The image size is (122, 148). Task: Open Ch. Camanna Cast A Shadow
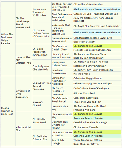pyautogui.click(x=62, y=134)
